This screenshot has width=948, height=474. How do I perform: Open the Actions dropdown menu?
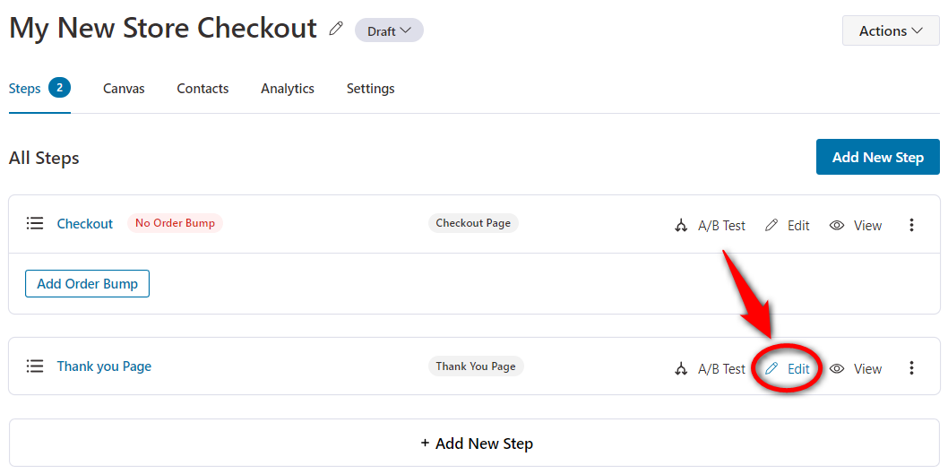tap(891, 30)
